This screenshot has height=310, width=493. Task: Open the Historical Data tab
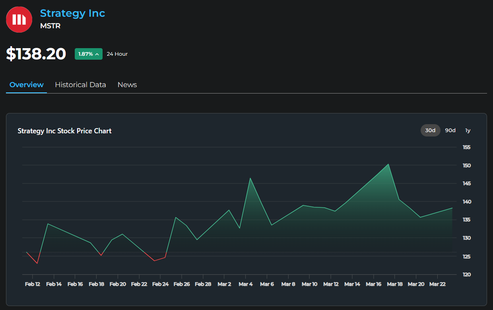pos(80,85)
